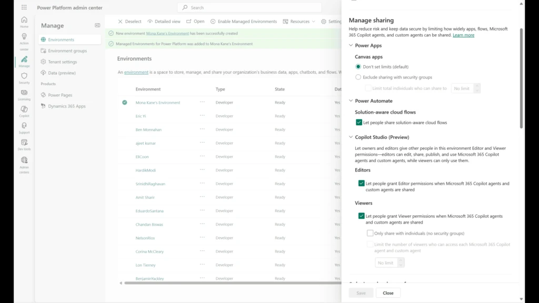Open Dev tools from the sidebar
539x303 pixels.
coord(24,142)
